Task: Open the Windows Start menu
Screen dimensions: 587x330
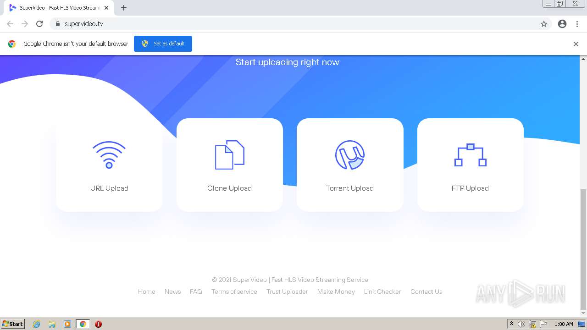Action: coord(13,324)
